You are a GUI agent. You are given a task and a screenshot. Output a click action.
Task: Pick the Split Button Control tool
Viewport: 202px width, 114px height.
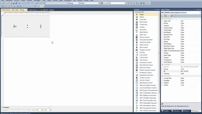[146, 83]
